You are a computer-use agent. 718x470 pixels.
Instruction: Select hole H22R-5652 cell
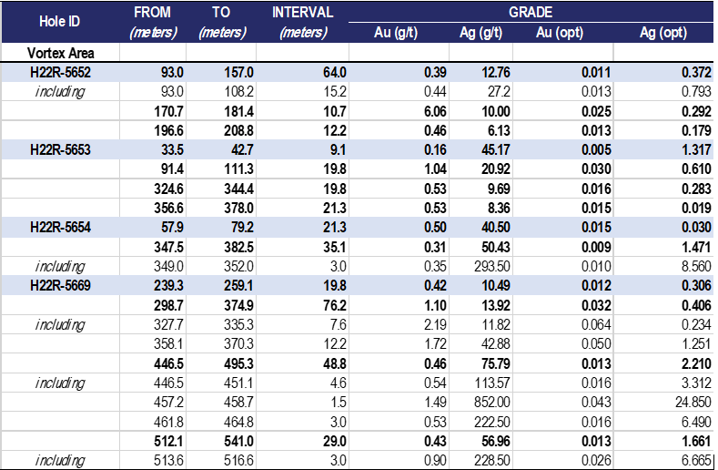[60, 73]
